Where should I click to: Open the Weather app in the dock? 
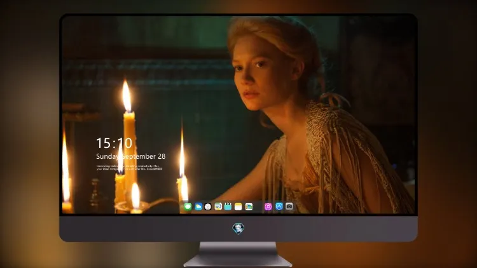pos(198,206)
